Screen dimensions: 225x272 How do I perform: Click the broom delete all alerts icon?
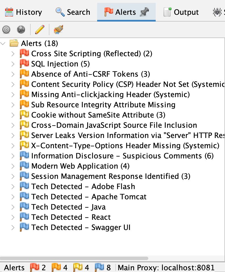coord(59,30)
